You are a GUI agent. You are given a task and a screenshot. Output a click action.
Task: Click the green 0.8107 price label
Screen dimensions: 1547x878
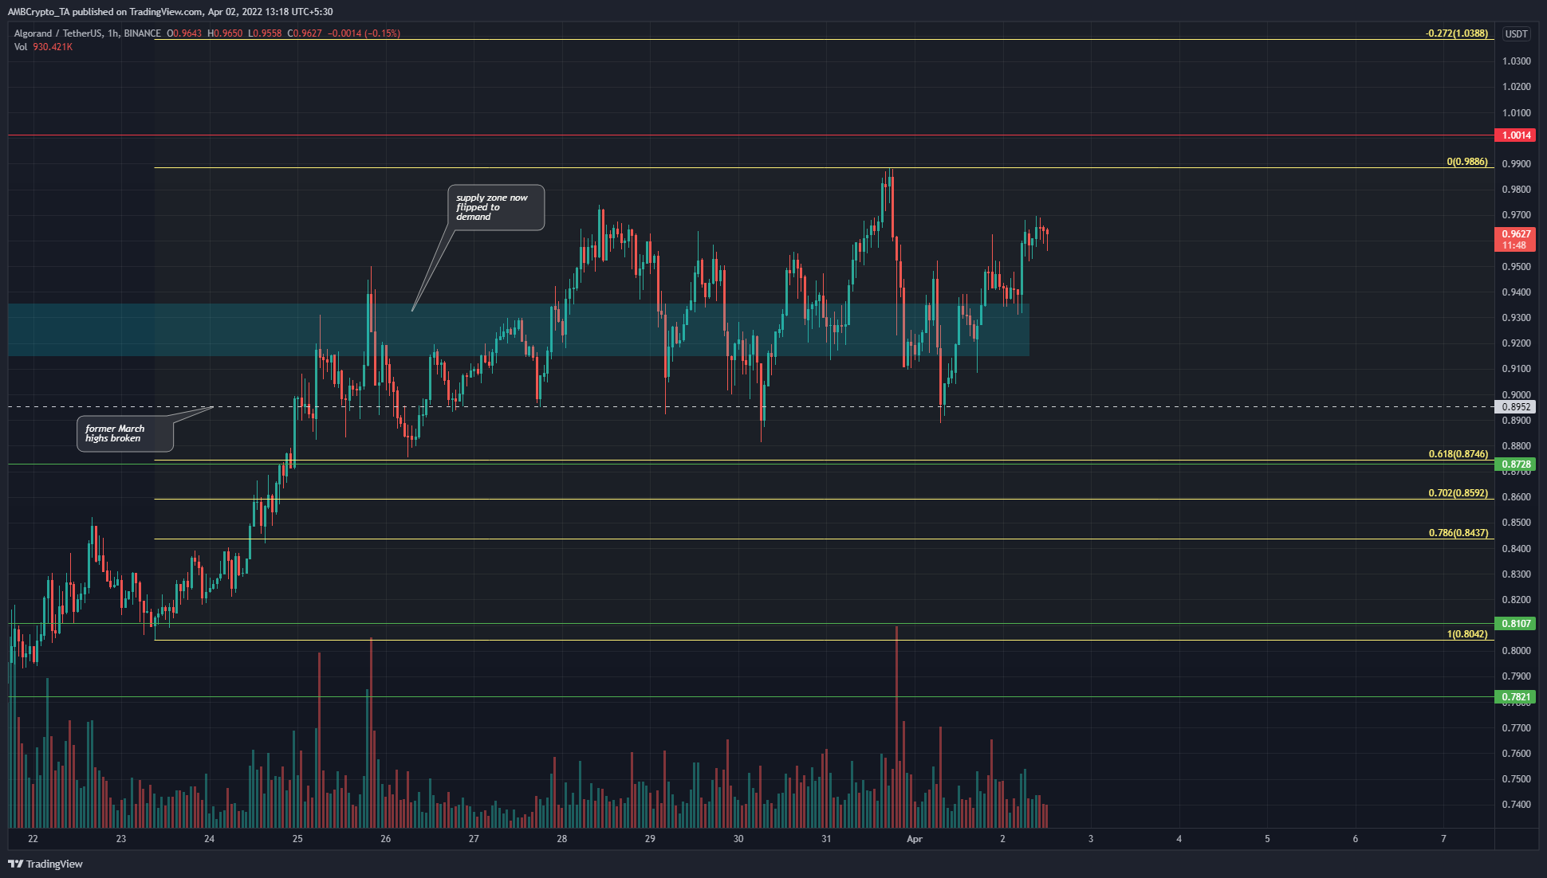click(x=1516, y=624)
